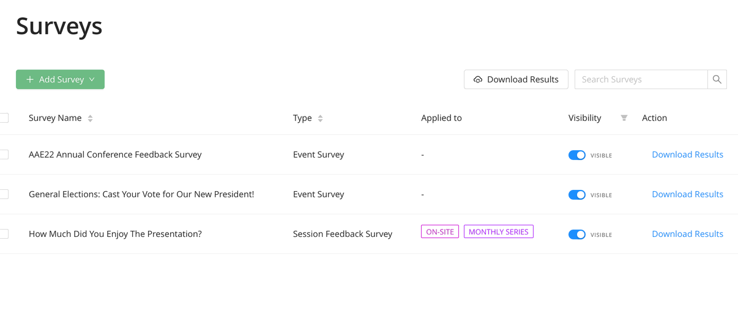738x334 pixels.
Task: Switch off visibility for Presentation feedback survey
Action: pos(577,234)
